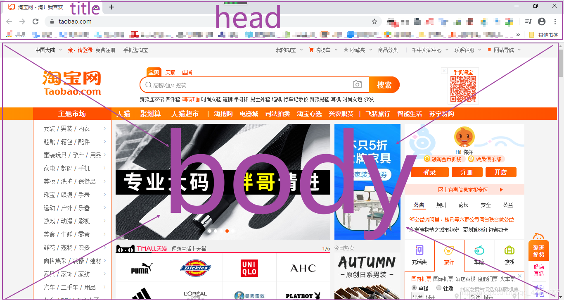Click the browser back arrow
Screen dimensions: 564x300
click(9, 21)
